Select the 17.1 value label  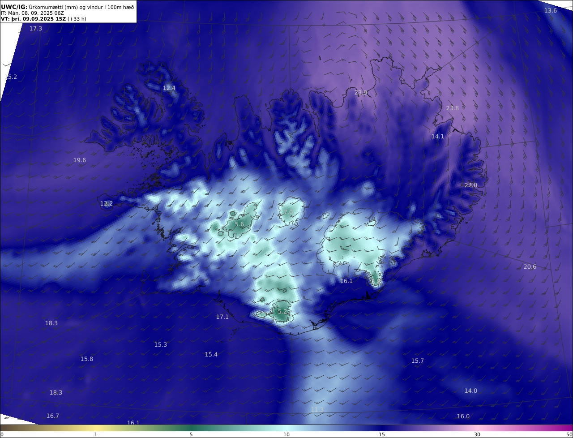pyautogui.click(x=222, y=317)
